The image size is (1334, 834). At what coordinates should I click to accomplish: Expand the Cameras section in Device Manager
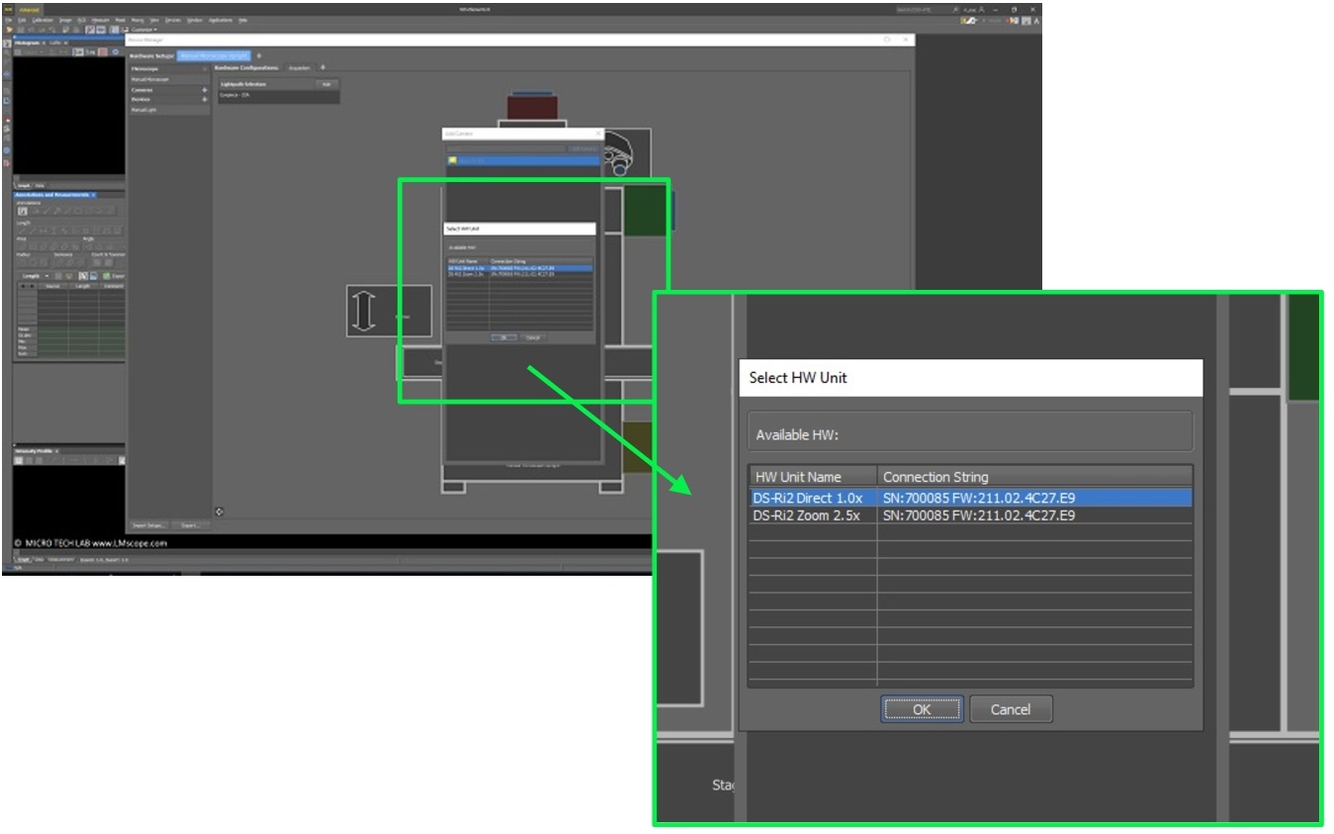pos(204,90)
